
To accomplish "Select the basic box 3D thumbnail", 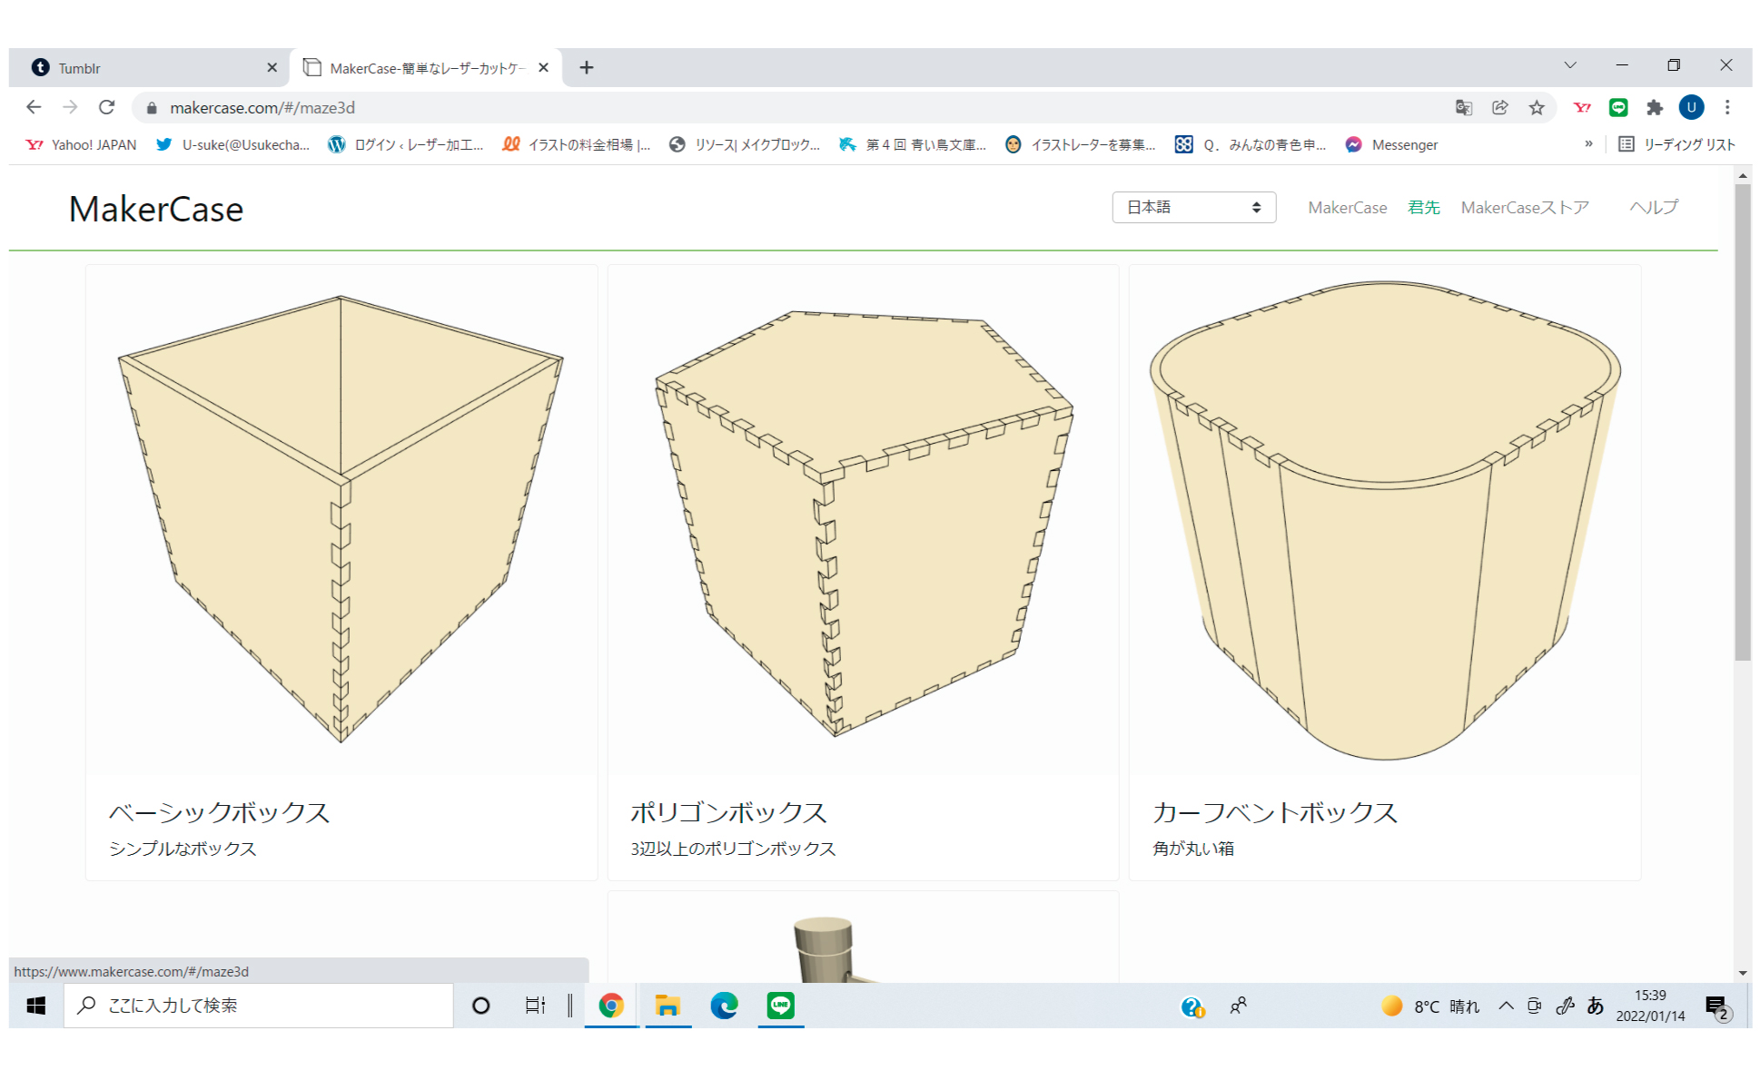I will (x=341, y=518).
